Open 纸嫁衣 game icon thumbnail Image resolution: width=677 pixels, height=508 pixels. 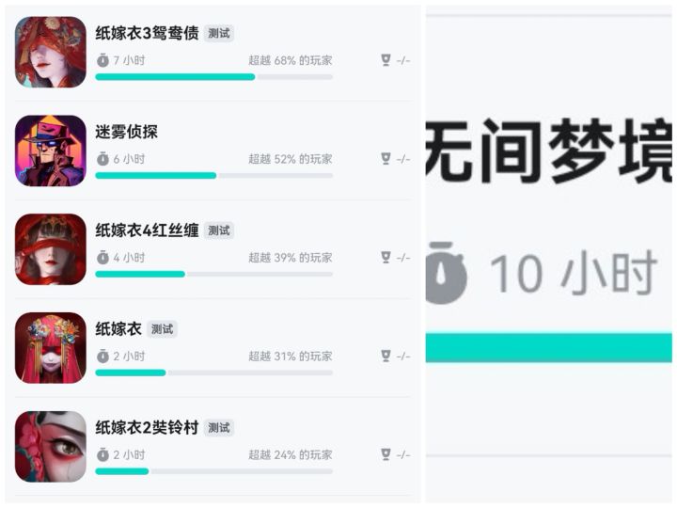click(x=51, y=348)
